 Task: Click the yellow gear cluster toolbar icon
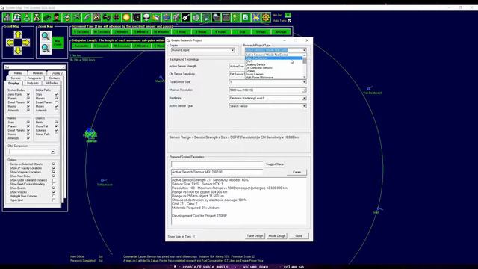(x=266, y=18)
